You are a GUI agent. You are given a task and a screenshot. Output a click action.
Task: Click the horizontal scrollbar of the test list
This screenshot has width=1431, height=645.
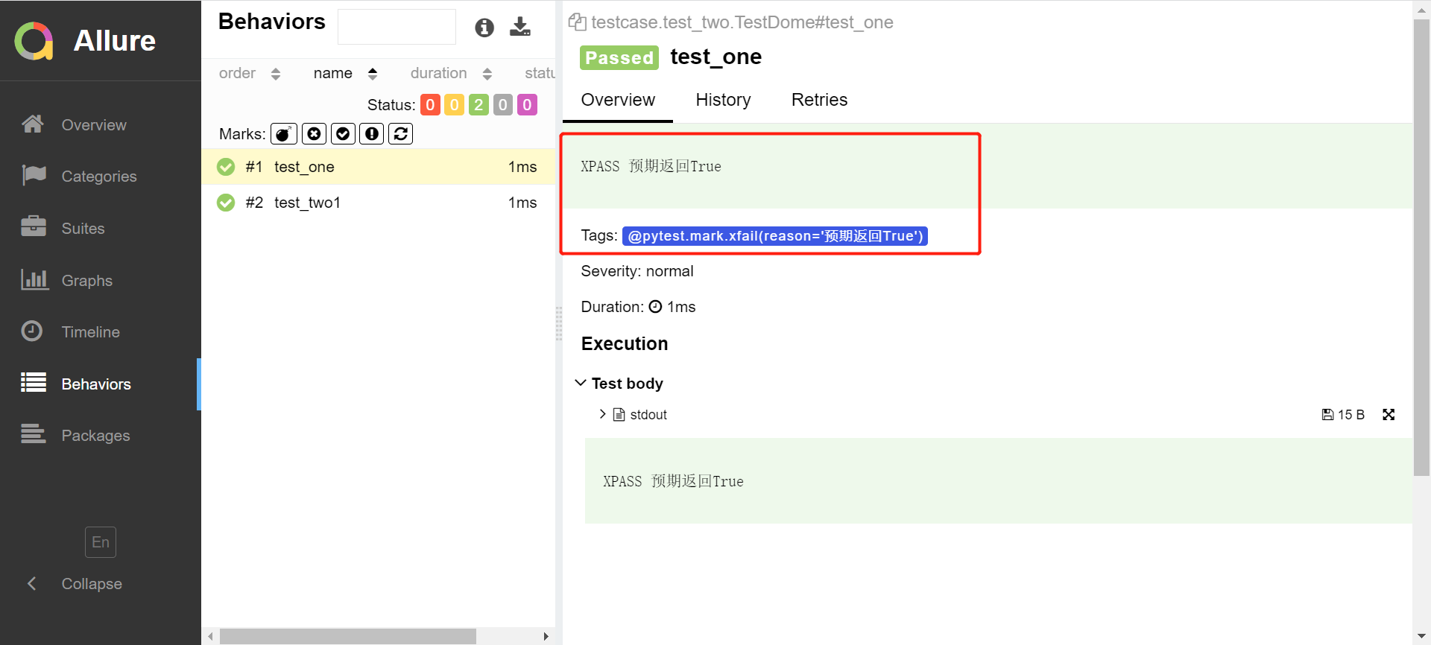pyautogui.click(x=347, y=636)
